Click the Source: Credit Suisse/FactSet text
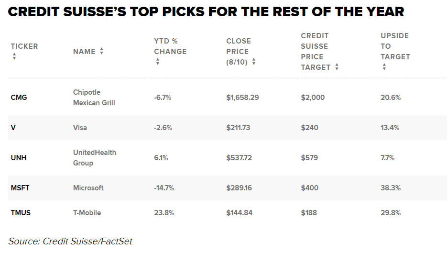Image resolution: width=447 pixels, height=253 pixels. pos(70,241)
